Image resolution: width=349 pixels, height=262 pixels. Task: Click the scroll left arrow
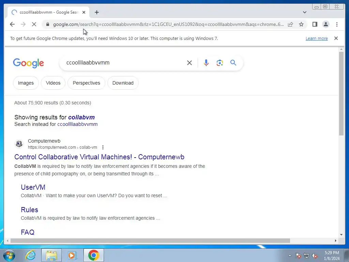[7, 241]
